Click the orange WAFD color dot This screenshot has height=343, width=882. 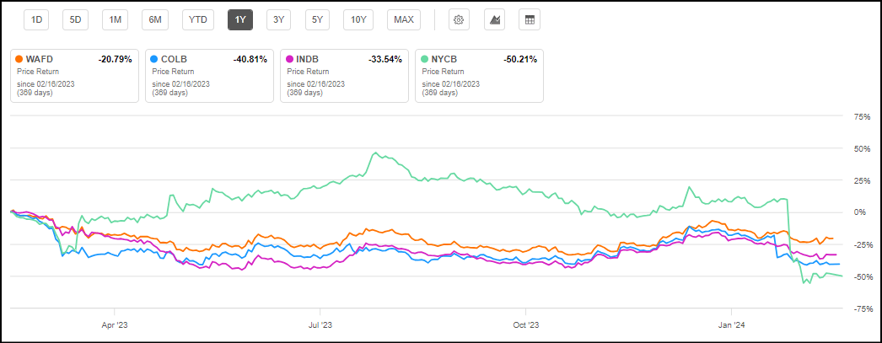(x=19, y=59)
